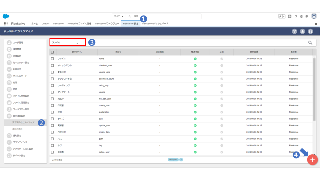Open the app launcher grid icon
The width and height of the screenshot is (320, 180).
click(6, 24)
